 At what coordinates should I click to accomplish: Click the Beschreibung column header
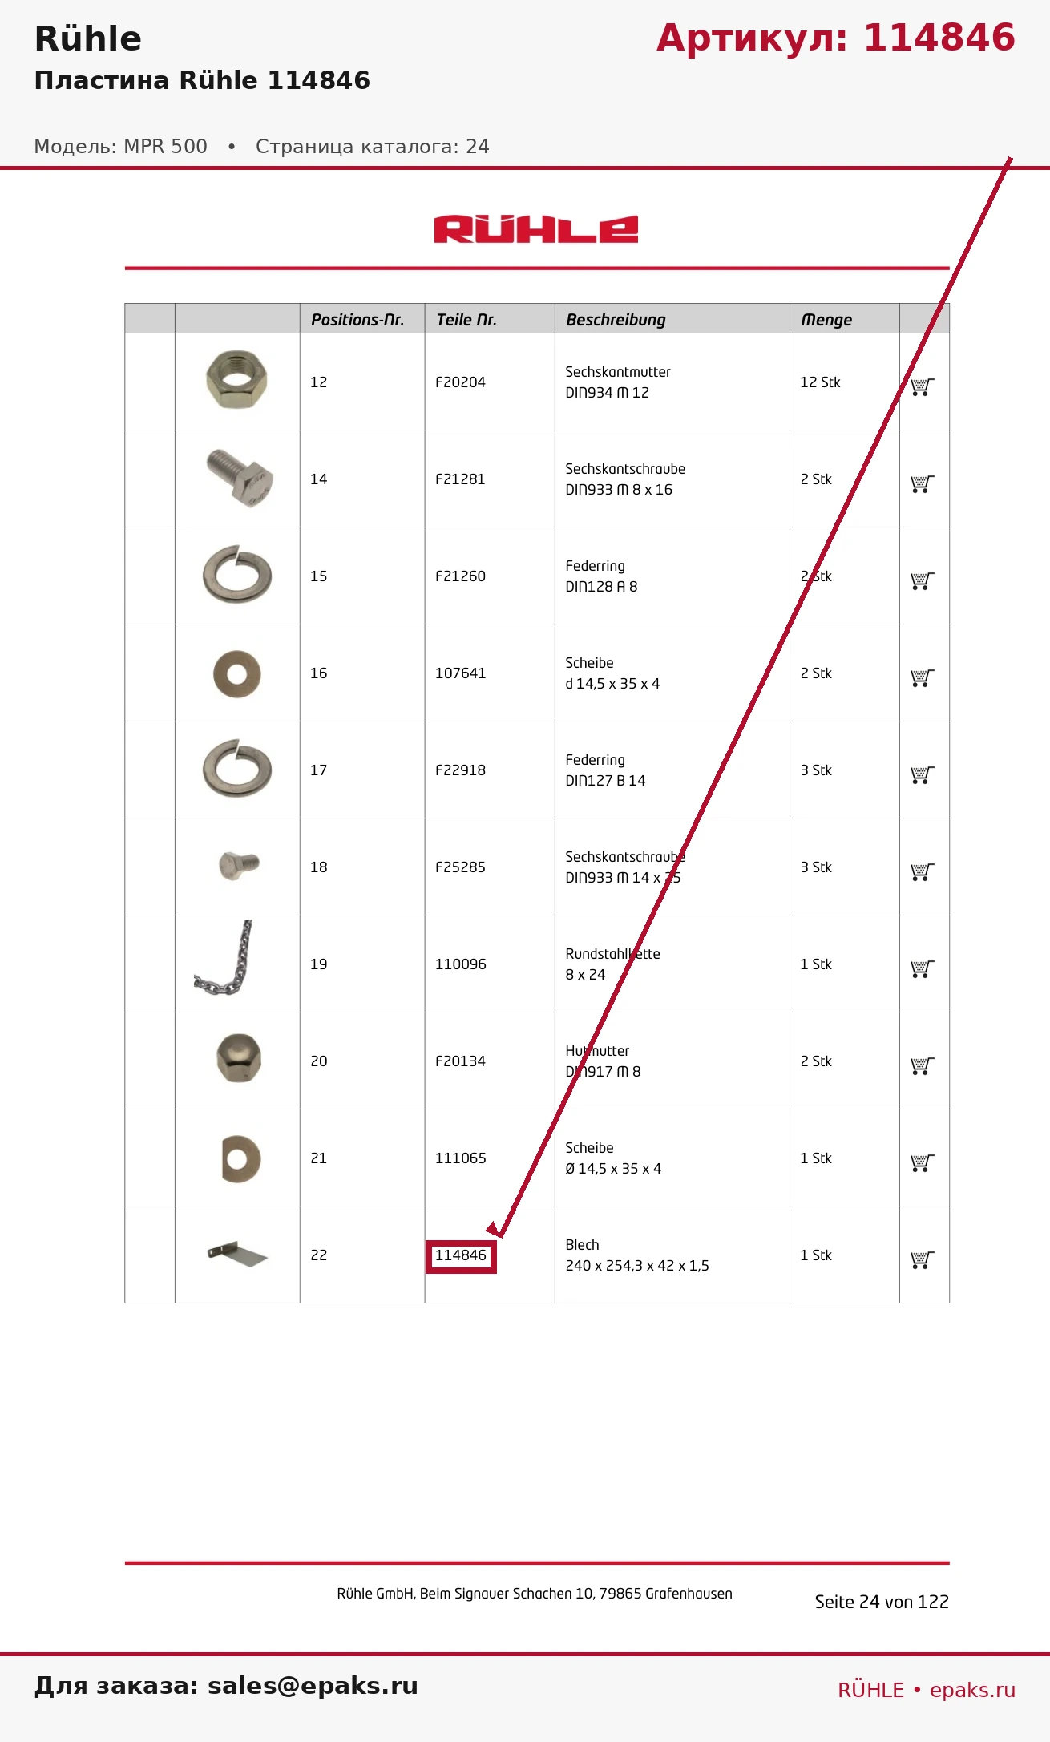click(616, 320)
